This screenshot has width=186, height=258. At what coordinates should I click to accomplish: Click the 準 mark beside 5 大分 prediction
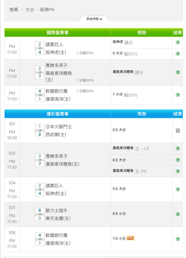point(177,54)
